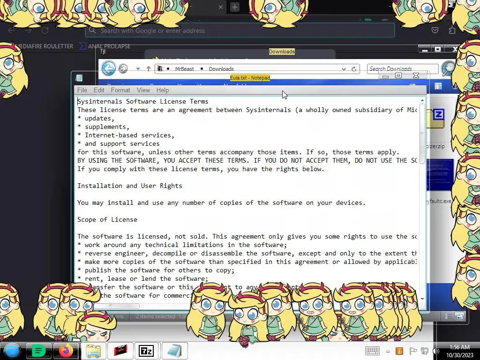The image size is (480, 360).
Task: Click the Notepad scrollbar up arrow
Action: 422,100
